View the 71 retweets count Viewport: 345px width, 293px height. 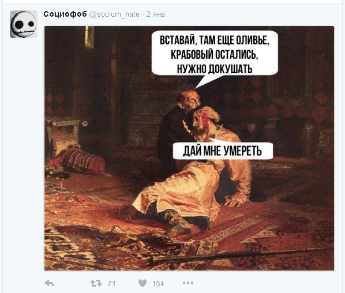click(x=111, y=284)
